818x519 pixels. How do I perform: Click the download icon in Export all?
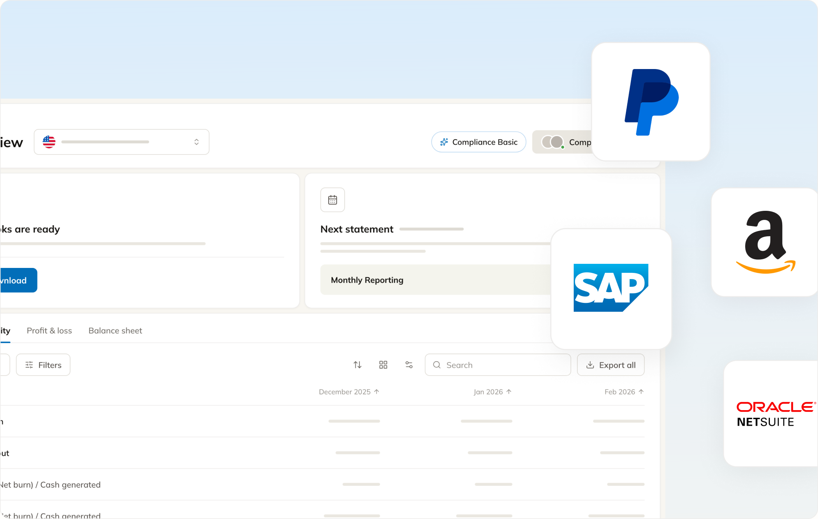590,365
